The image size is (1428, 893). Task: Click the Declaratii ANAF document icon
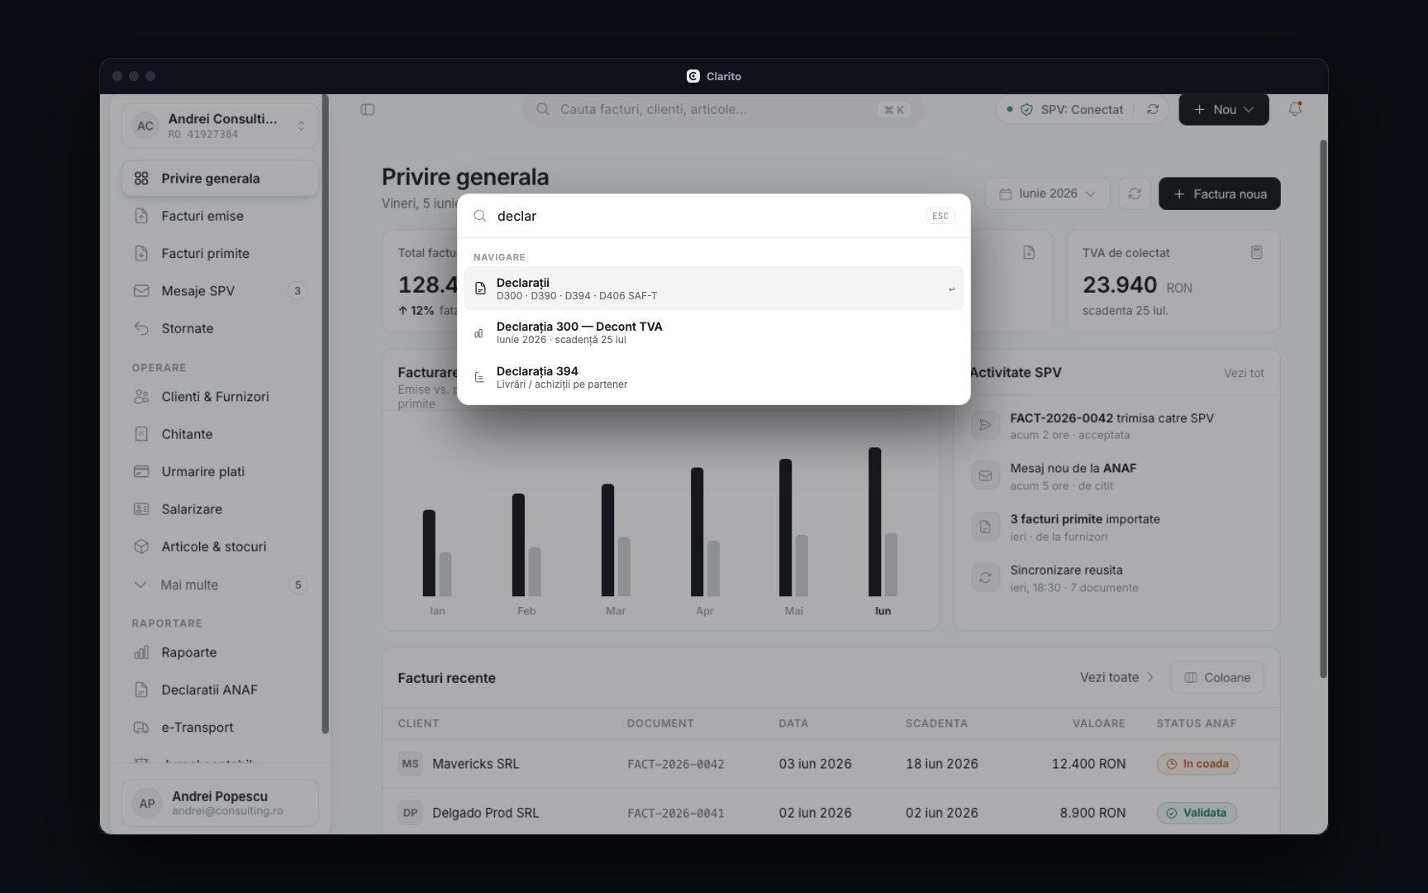(141, 690)
